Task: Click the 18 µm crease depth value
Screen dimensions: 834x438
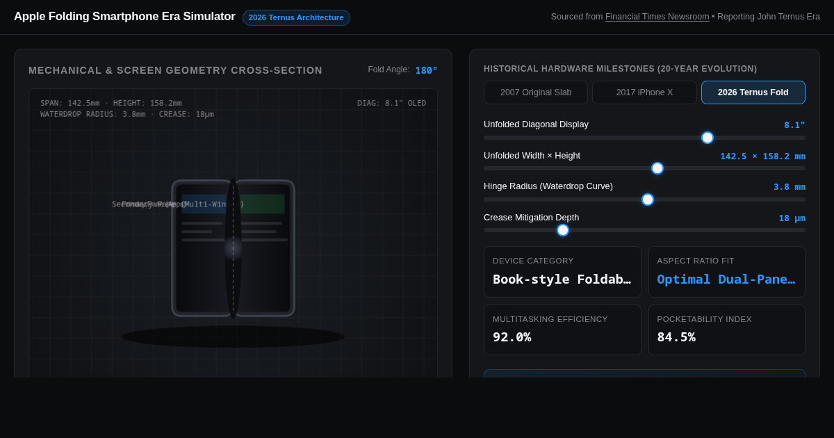Action: tap(792, 218)
